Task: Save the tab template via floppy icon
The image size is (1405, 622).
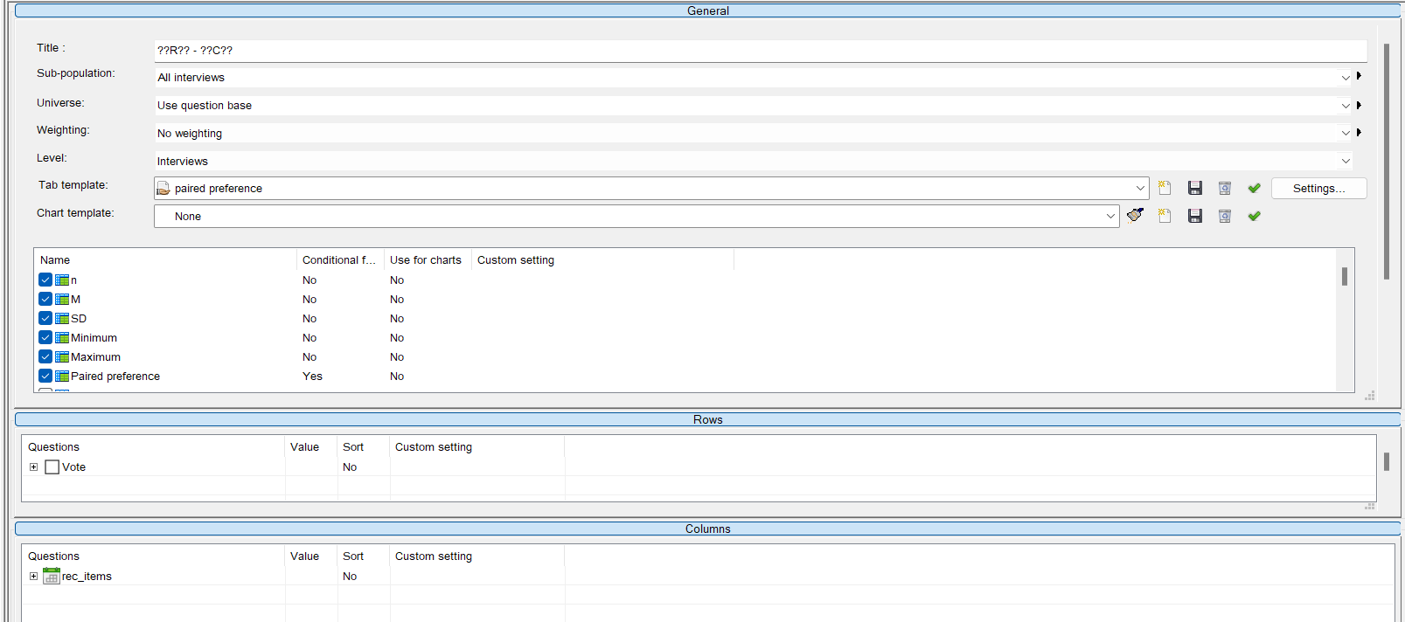Action: (1195, 188)
